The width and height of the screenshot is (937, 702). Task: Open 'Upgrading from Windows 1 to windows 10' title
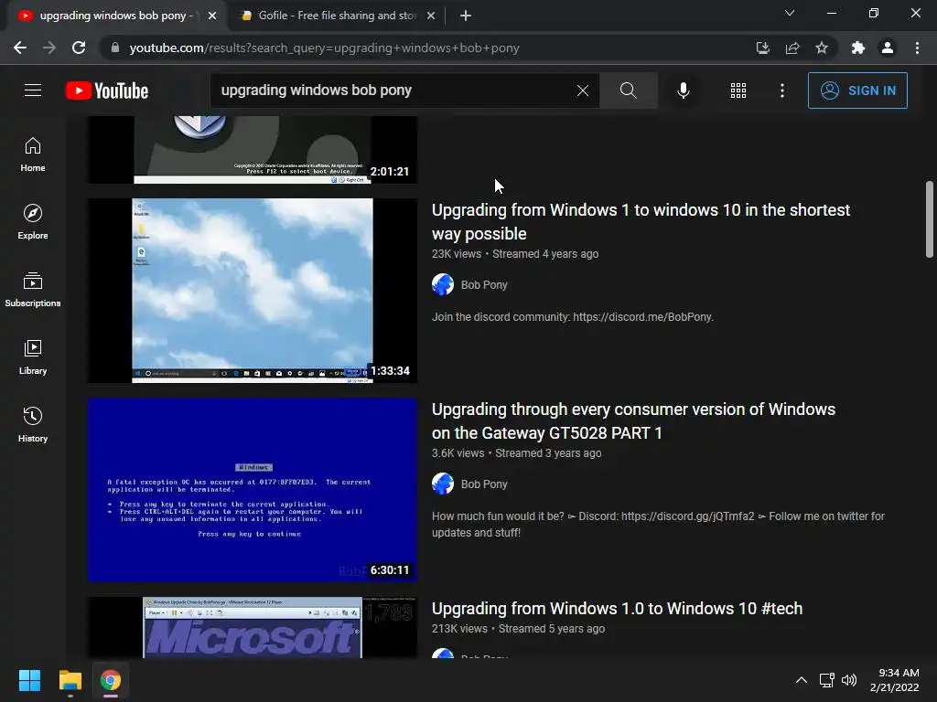point(641,221)
